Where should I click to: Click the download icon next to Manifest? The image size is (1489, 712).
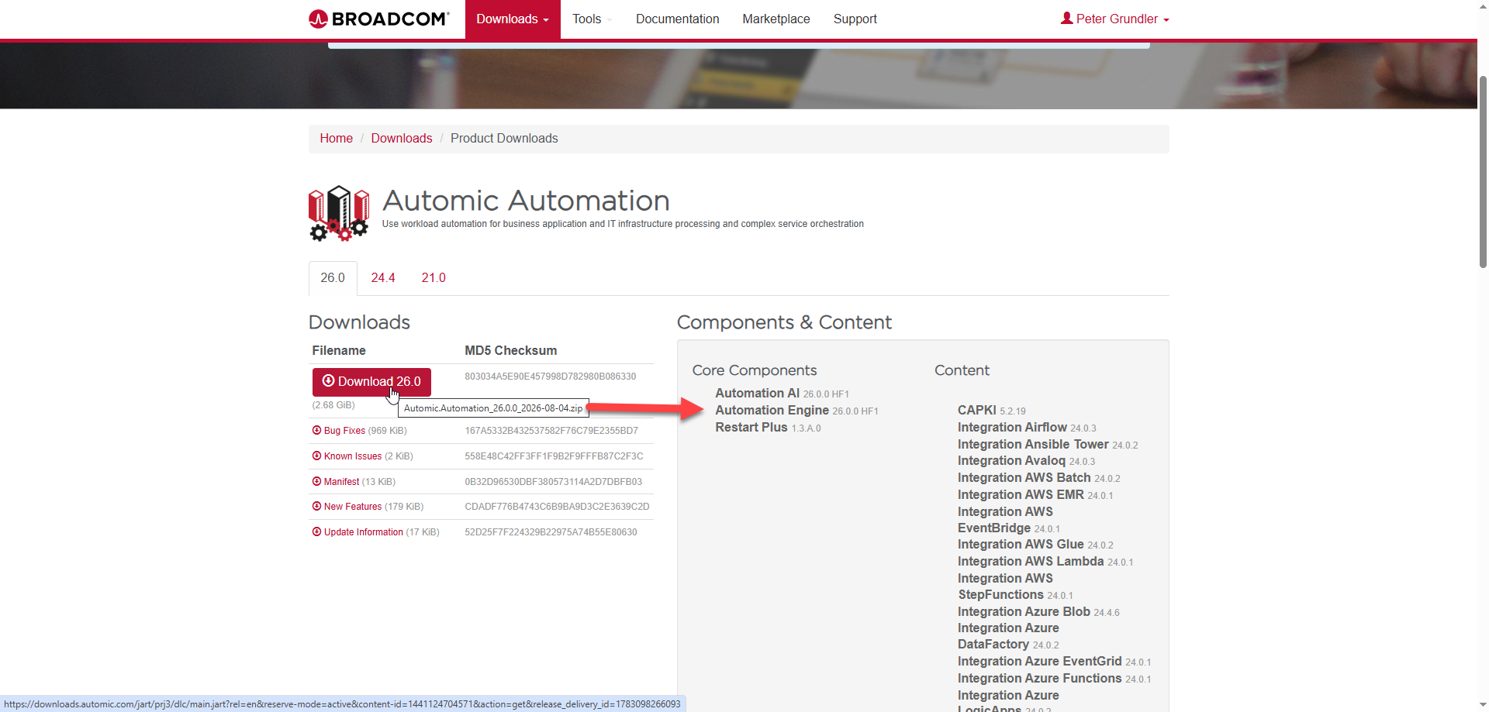click(316, 481)
